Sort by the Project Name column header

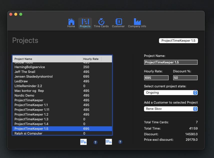tap(47, 59)
